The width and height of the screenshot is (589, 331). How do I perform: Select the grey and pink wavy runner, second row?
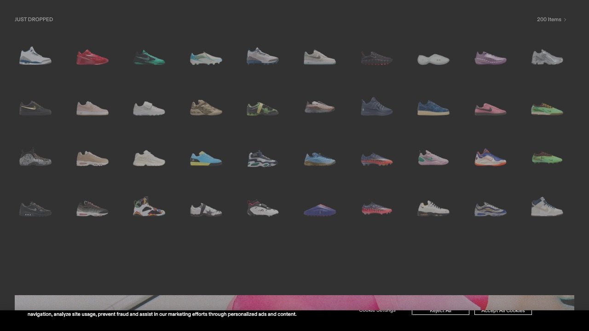[x=320, y=107]
